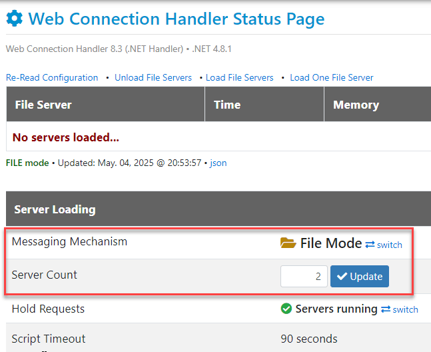Viewport: 431px width, 352px height.
Task: Click the 'FILE mode' status text
Action: click(27, 163)
